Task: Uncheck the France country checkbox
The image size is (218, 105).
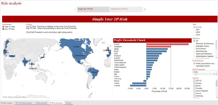Action: [194, 93]
